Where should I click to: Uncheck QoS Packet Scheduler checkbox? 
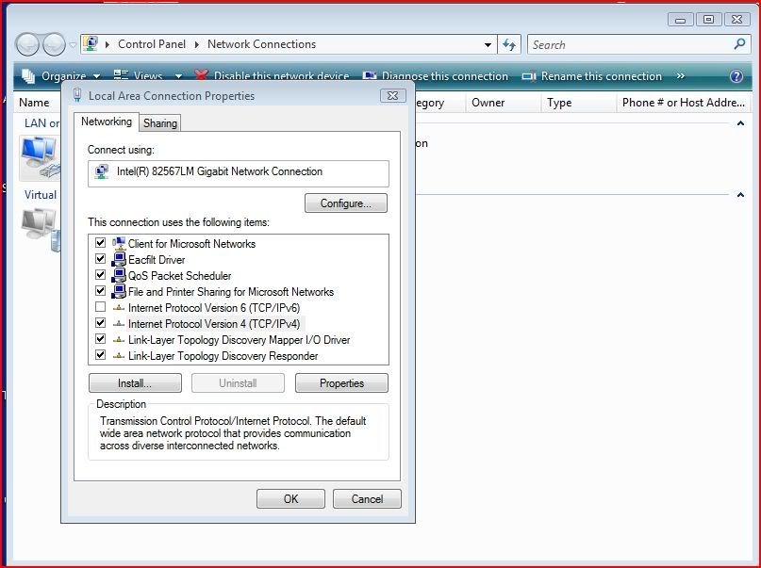[101, 275]
